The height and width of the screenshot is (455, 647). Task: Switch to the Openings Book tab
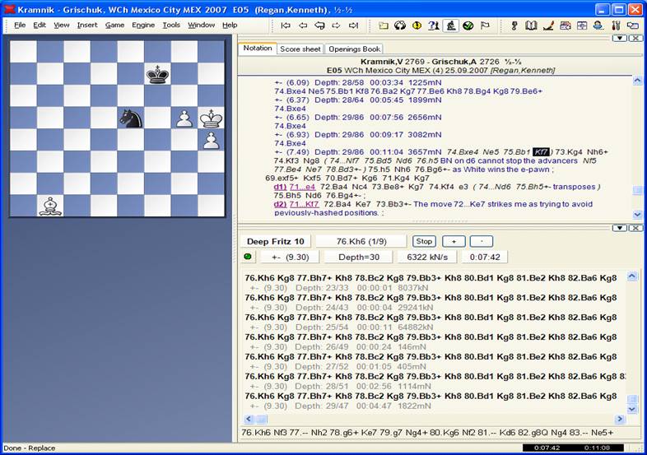(354, 49)
